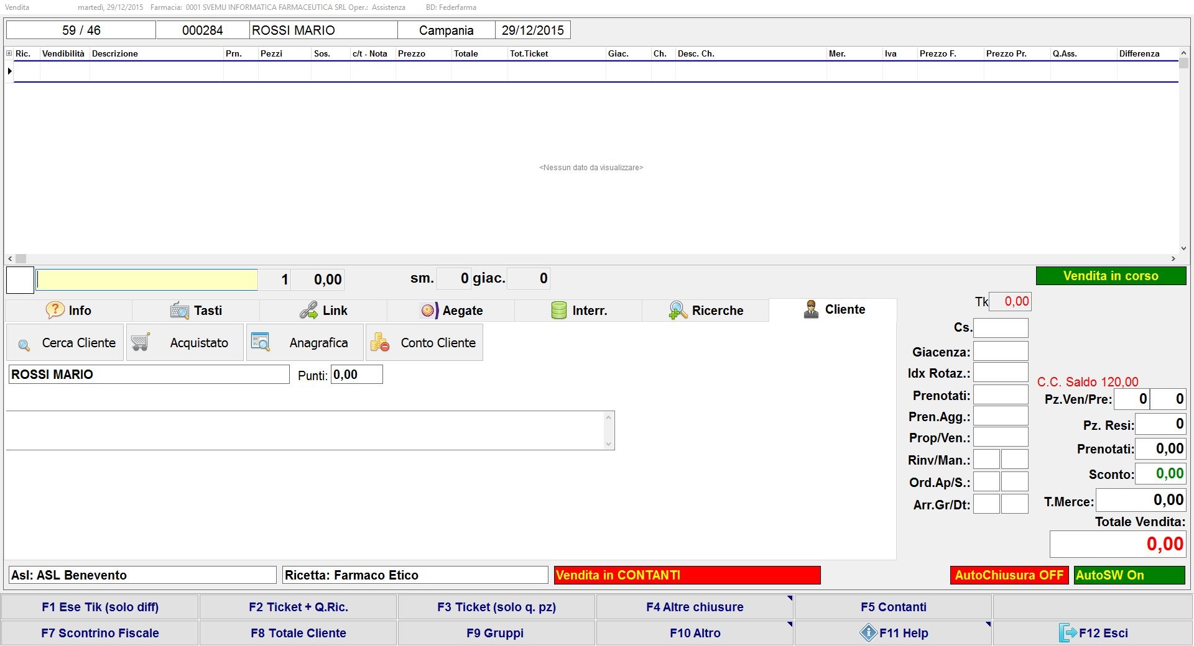Open the Ricerche tab
This screenshot has height=646, width=1194.
pos(706,311)
